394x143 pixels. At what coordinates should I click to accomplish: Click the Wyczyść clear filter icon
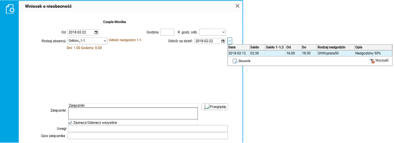coord(372,61)
